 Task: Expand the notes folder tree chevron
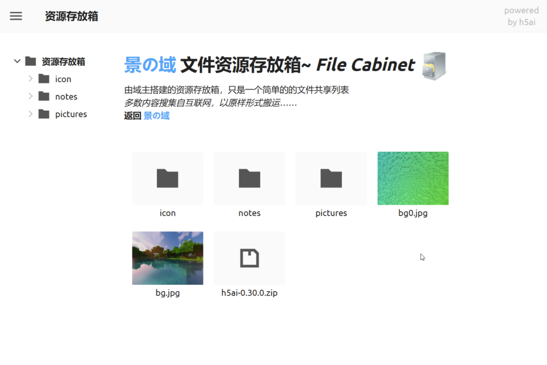tap(30, 97)
